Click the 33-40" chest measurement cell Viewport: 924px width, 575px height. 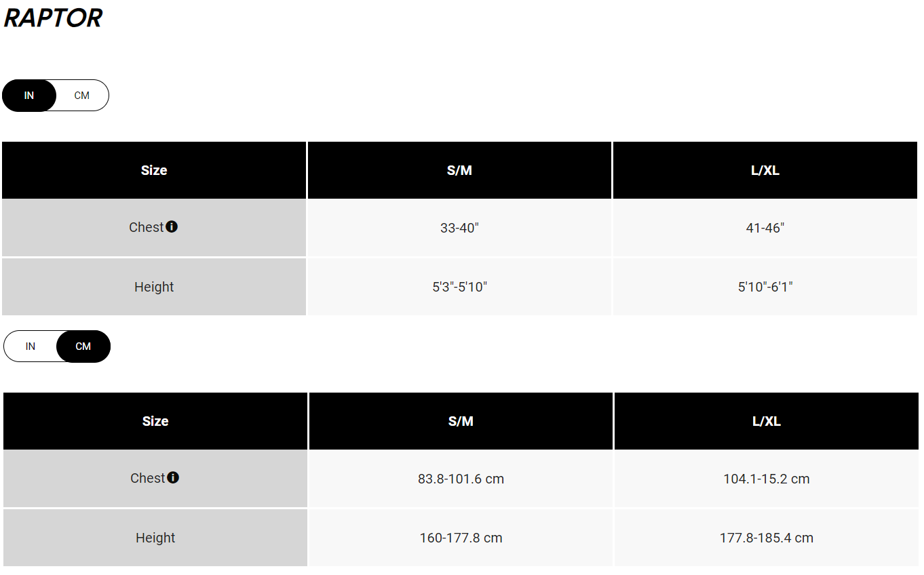(x=459, y=228)
